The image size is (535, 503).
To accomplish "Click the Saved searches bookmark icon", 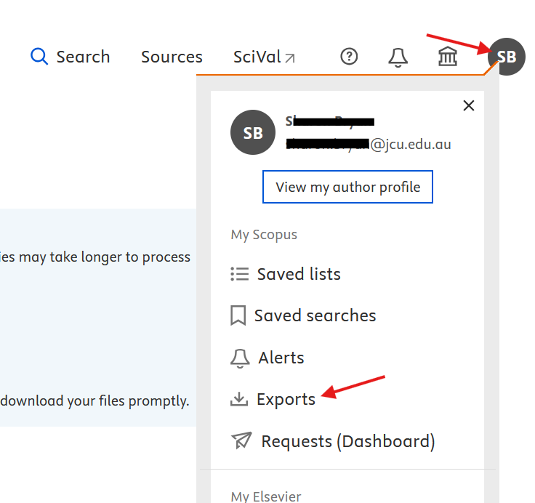I will pyautogui.click(x=238, y=315).
